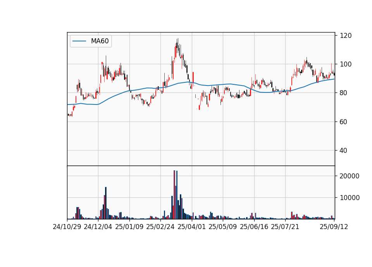Click the 25/05/09 date label
The image size is (372, 267).
tap(223, 227)
